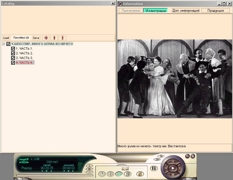Stop playback on the round control
Viewport: 233px width, 180px height.
pyautogui.click(x=173, y=175)
